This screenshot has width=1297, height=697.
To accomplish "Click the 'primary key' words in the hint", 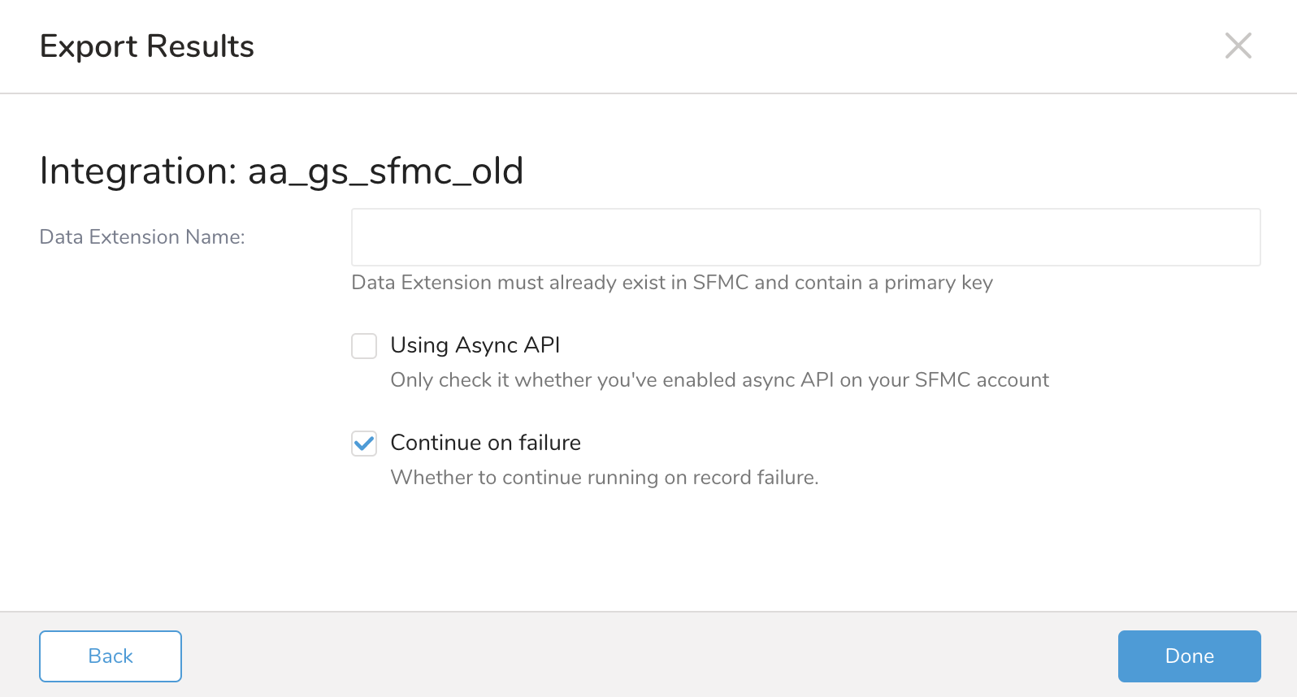I will pos(939,283).
